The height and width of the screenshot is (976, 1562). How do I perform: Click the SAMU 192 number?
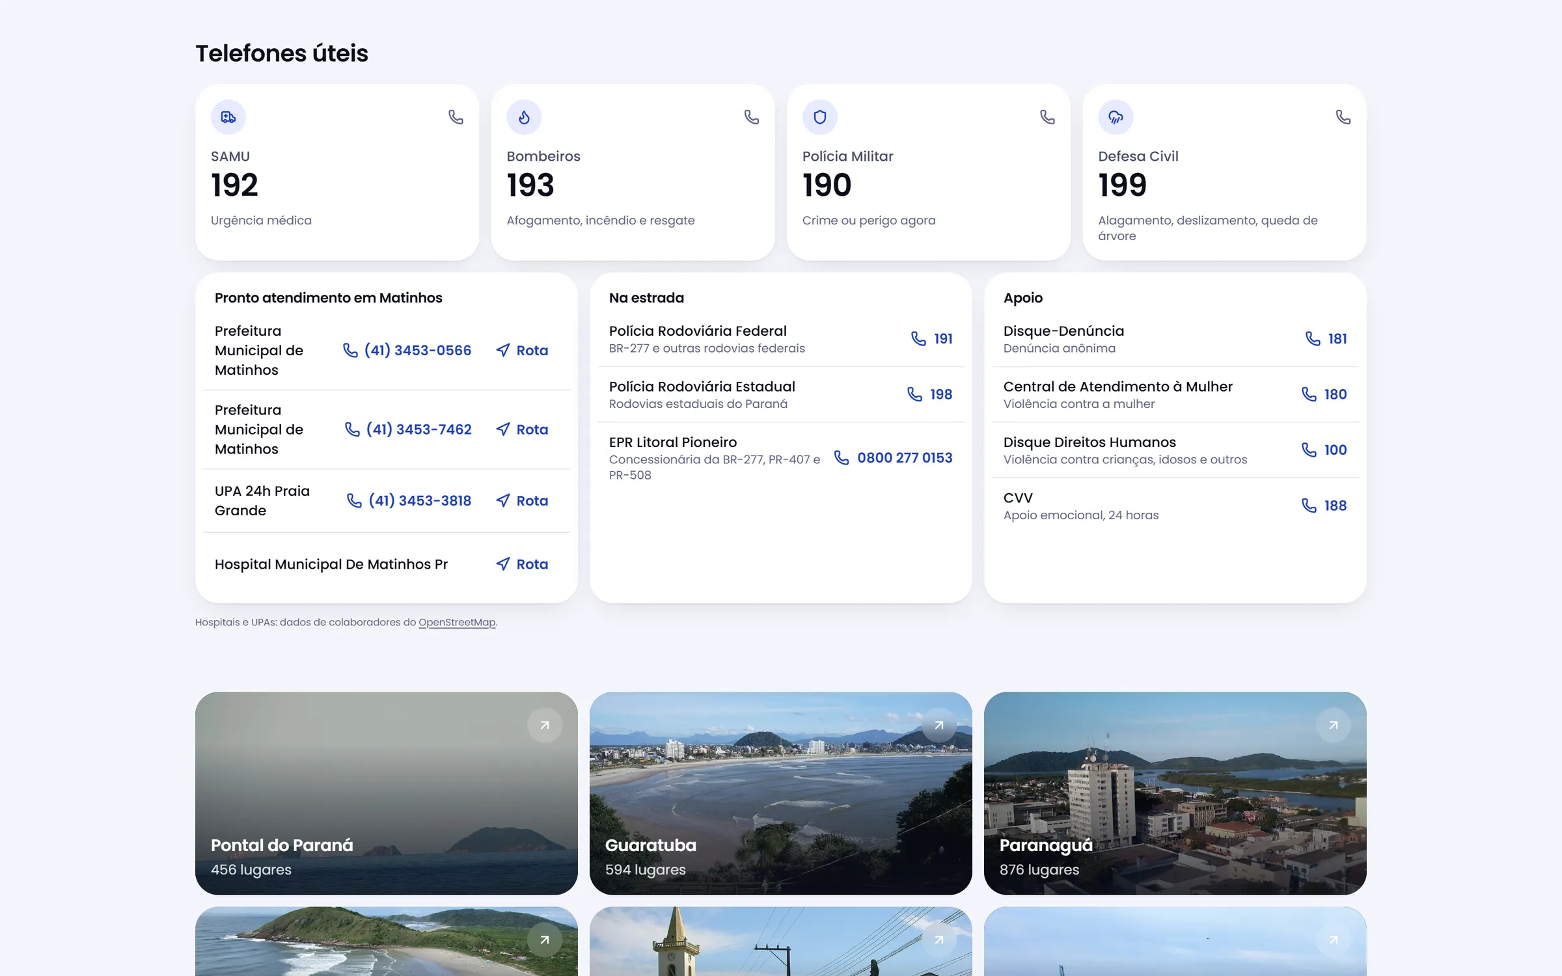tap(235, 185)
